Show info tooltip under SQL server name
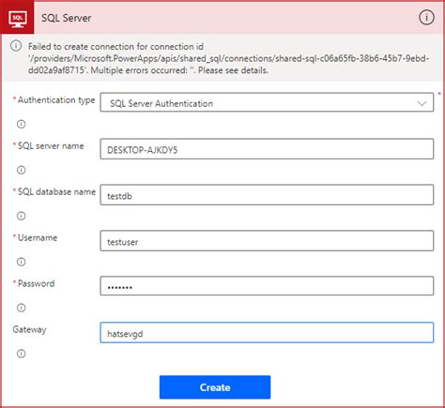 click(x=21, y=170)
